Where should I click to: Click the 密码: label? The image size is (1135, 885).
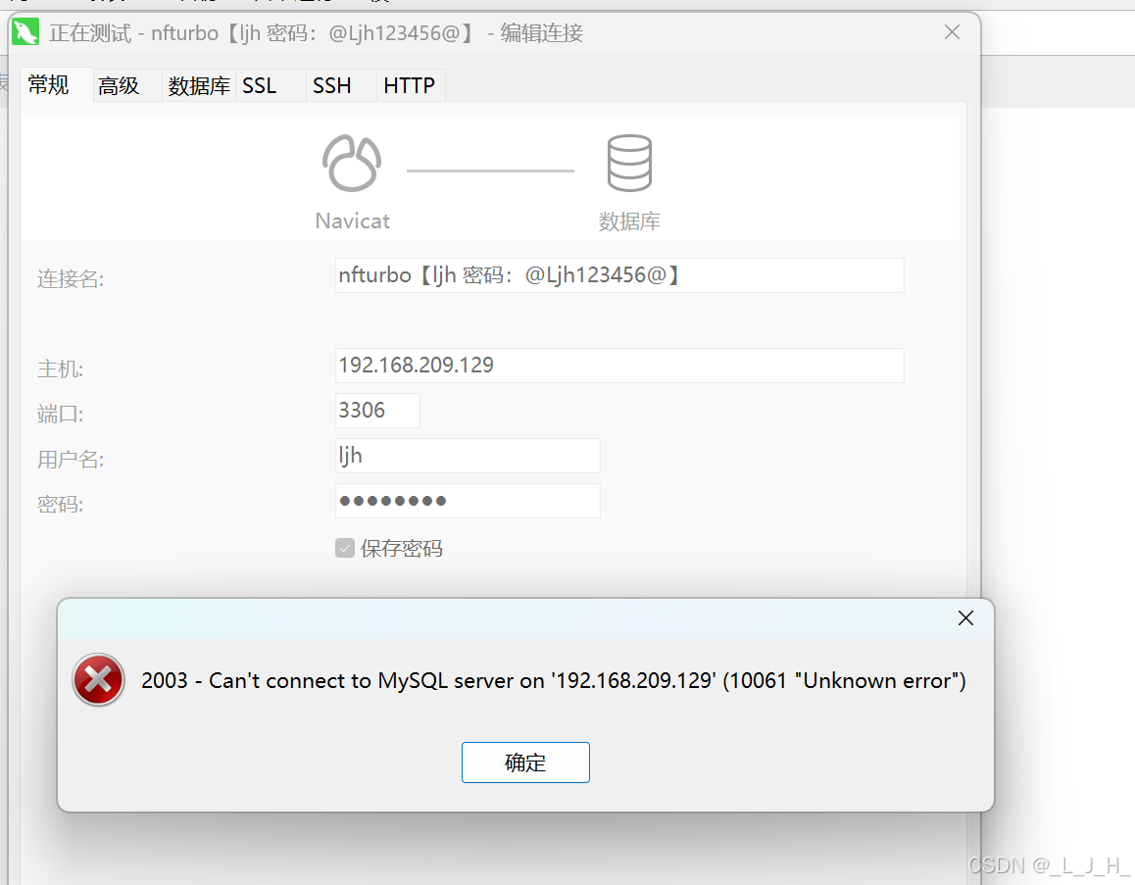[x=60, y=505]
